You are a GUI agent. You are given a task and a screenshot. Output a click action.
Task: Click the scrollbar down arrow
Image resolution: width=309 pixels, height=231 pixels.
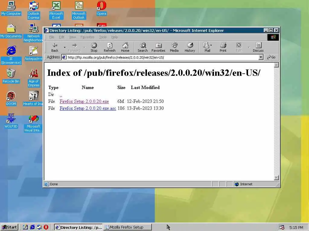pos(276,177)
